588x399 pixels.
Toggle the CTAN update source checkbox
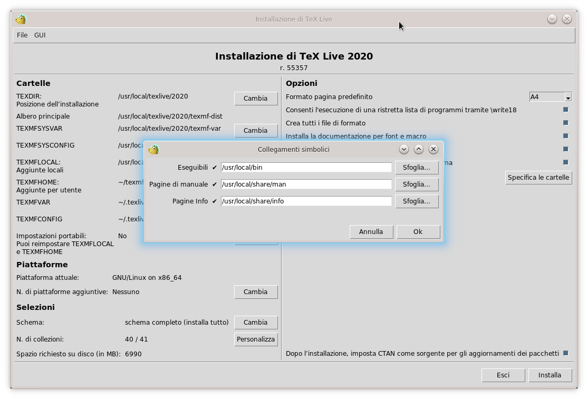(566, 353)
